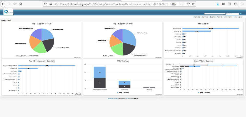Viewport: 246px width, 117px height.
Task: Open the Customers menu
Action: coord(205,17)
